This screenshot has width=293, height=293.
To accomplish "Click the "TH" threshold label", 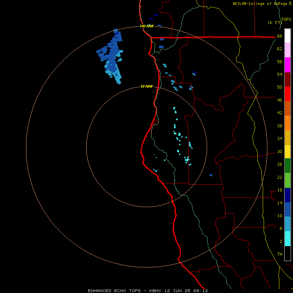I will (280, 254).
